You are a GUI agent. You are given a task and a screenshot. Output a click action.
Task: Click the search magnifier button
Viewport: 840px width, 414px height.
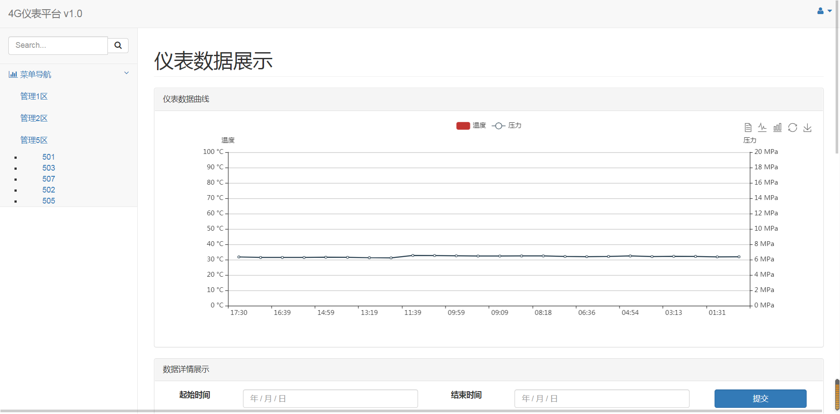[118, 46]
